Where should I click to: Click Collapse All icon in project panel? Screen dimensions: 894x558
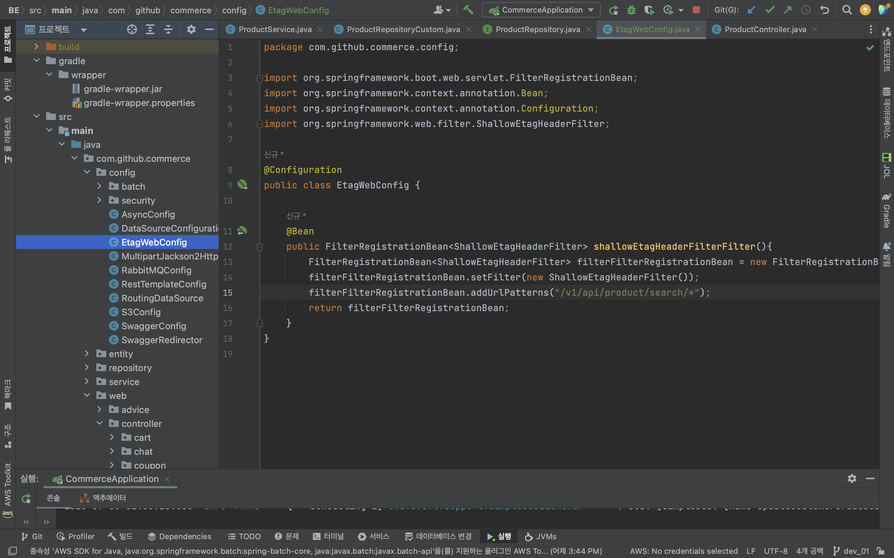click(168, 29)
